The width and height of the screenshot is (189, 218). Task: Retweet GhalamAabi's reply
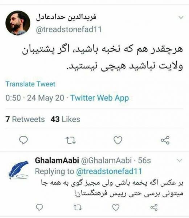pos(77,207)
